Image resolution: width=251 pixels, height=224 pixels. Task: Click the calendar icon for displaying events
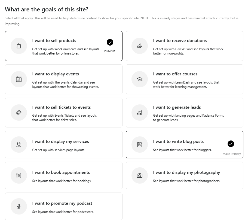point(19,79)
